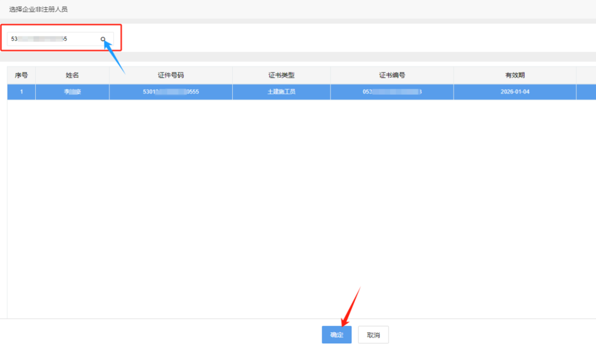Select the 证书类型 column header
This screenshot has height=350, width=596.
pos(281,75)
